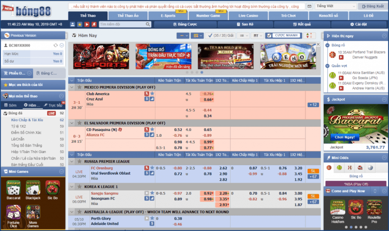
Task: Open the Kết quả results button
Action: coord(302,24)
